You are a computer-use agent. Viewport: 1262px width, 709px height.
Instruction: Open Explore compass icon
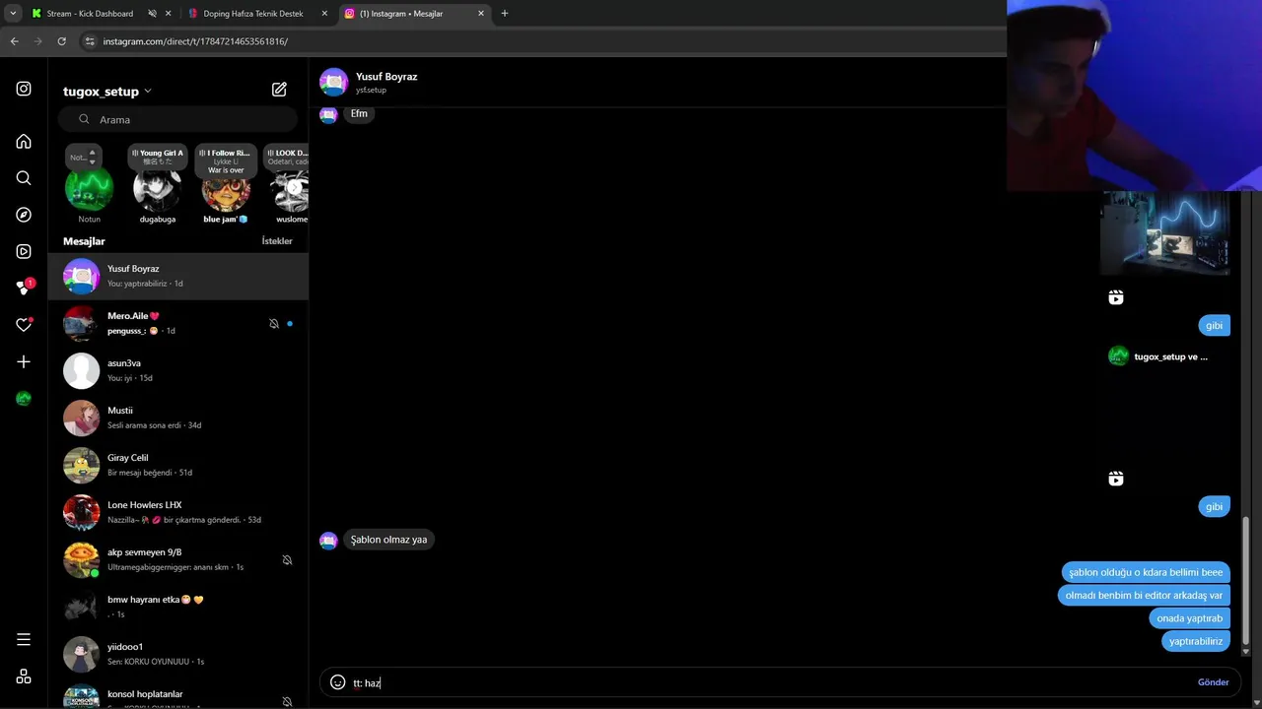[x=24, y=215]
